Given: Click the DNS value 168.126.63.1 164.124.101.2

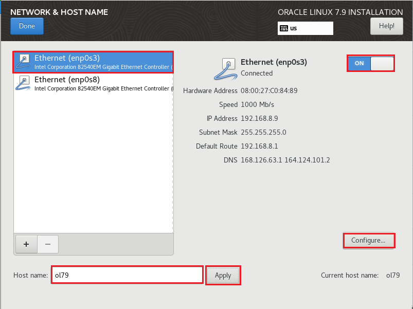Looking at the screenshot, I should 285,160.
